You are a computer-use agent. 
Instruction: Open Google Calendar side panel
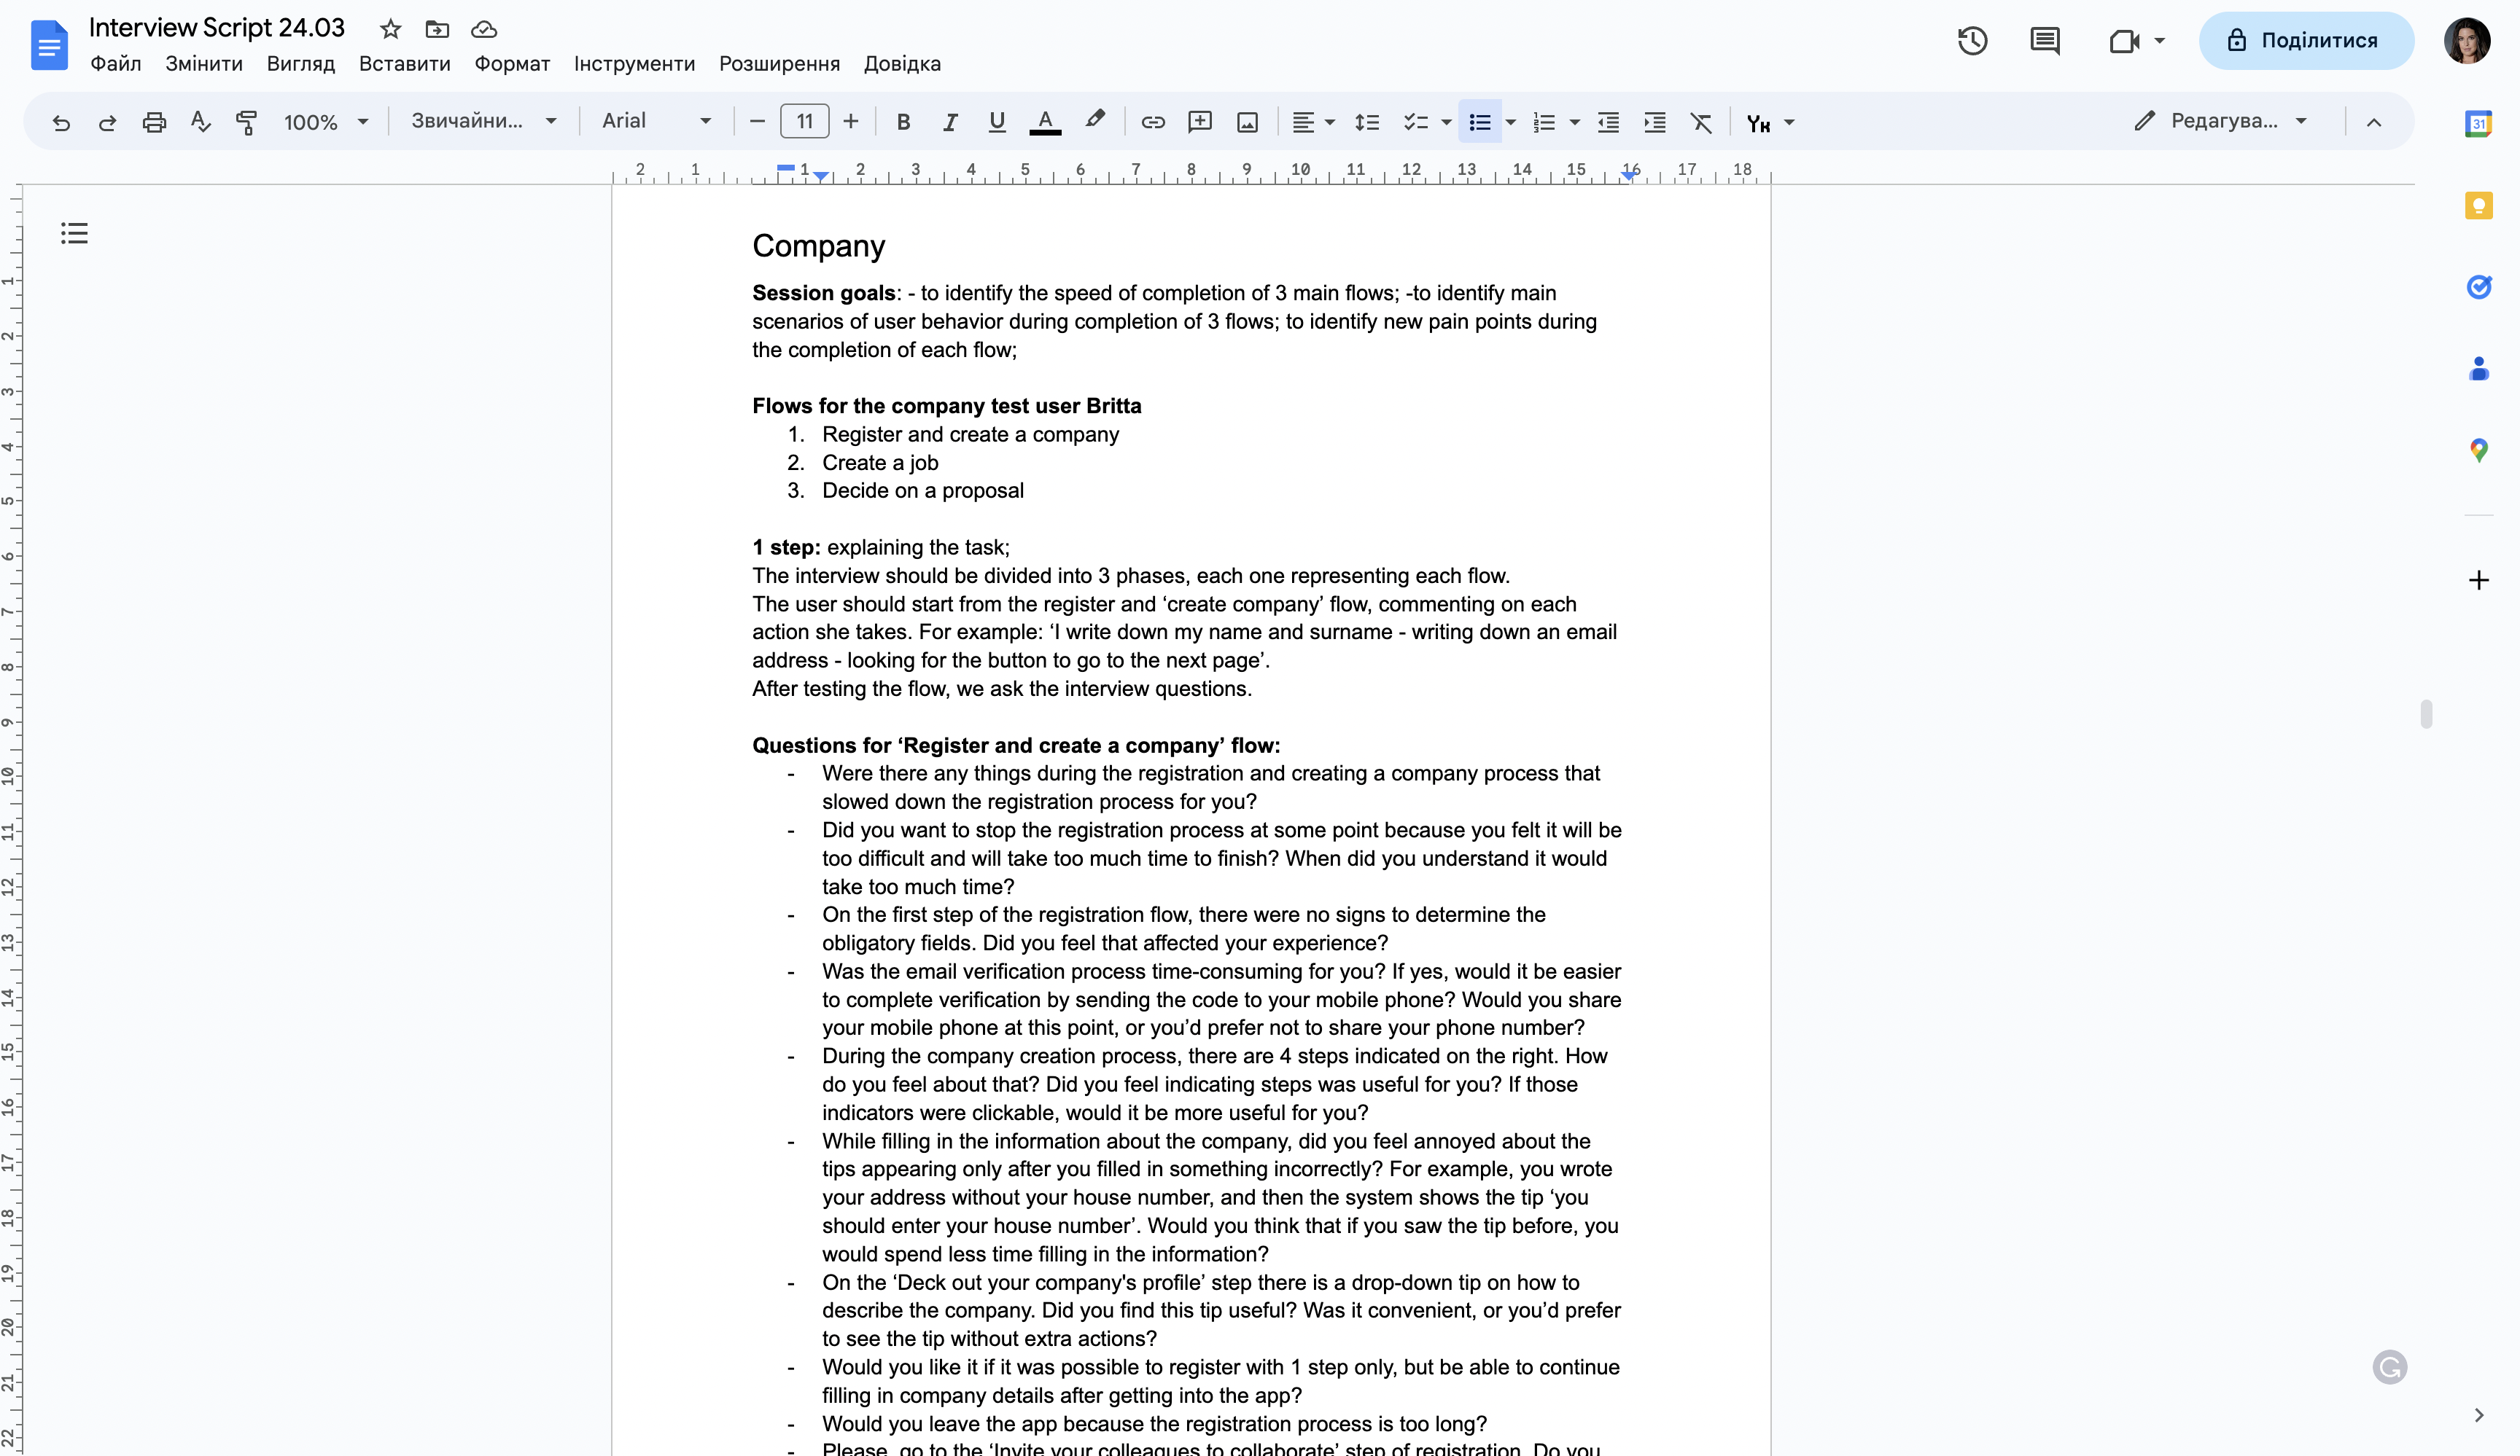tap(2478, 124)
